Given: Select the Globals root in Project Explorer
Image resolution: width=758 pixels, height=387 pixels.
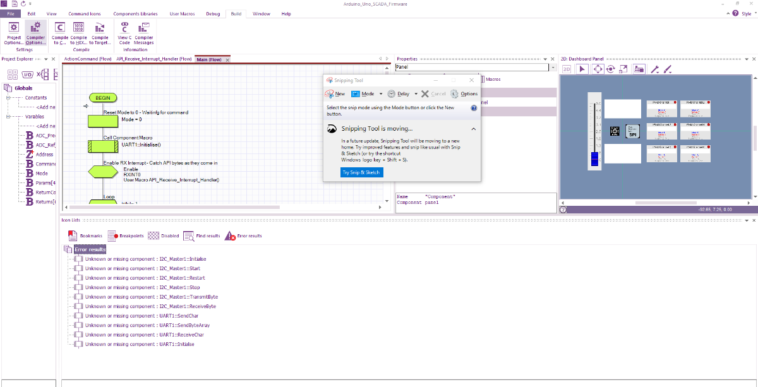Looking at the screenshot, I should pyautogui.click(x=23, y=88).
